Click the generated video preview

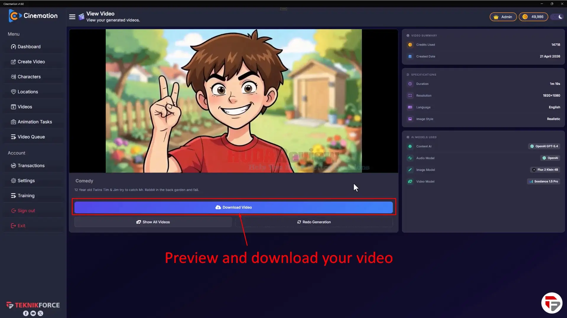click(x=233, y=101)
